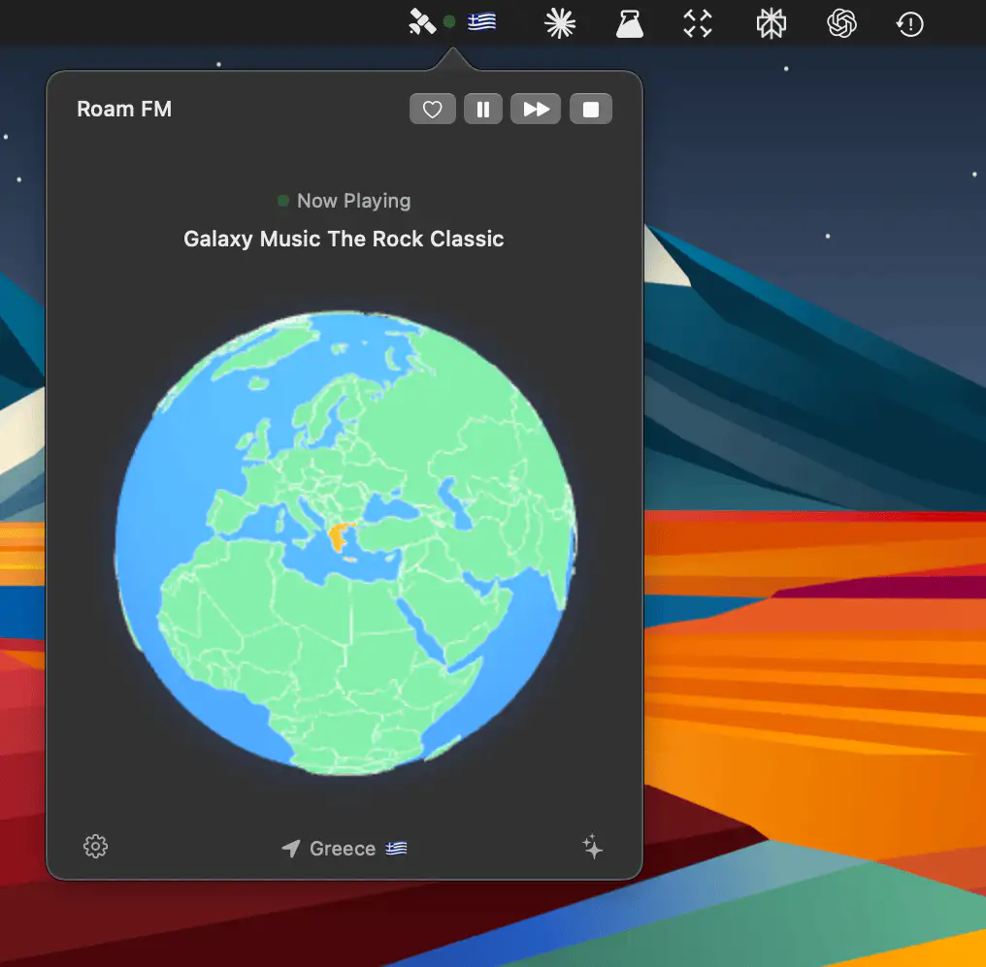986x967 pixels.
Task: Click the clock with exclamation menu bar icon
Action: [x=909, y=23]
